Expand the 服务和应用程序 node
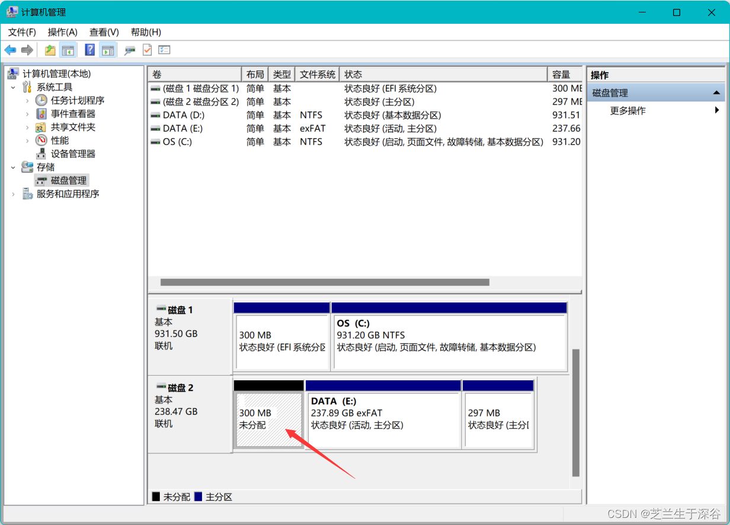 click(14, 194)
